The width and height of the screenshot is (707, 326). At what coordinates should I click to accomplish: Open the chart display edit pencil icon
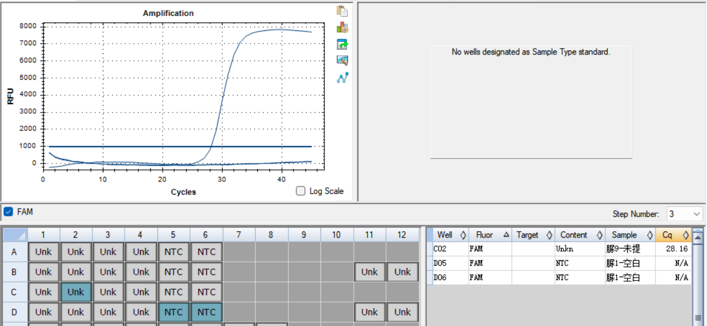(x=342, y=60)
